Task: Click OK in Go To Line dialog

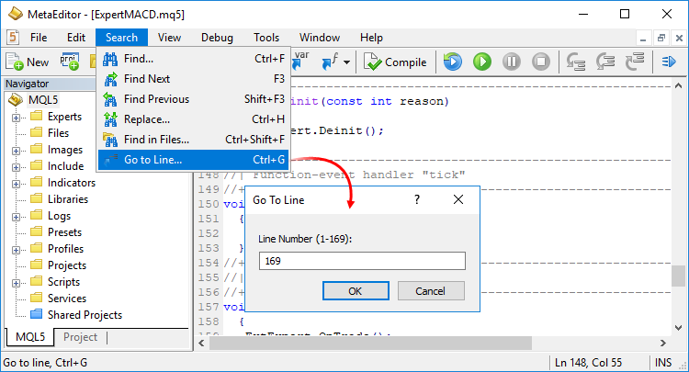Action: (x=356, y=291)
